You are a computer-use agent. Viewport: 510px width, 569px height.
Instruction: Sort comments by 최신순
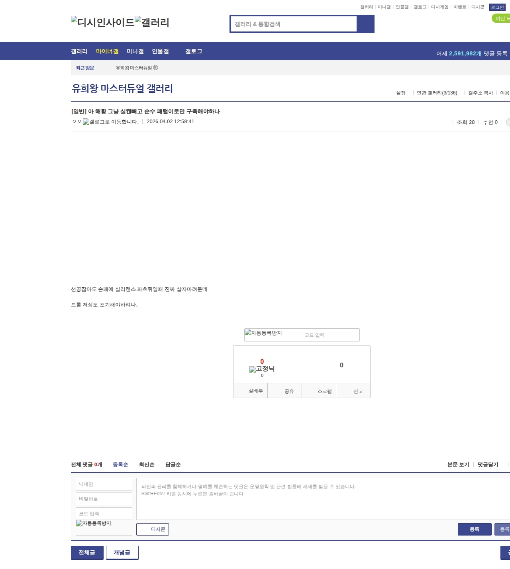coord(147,465)
